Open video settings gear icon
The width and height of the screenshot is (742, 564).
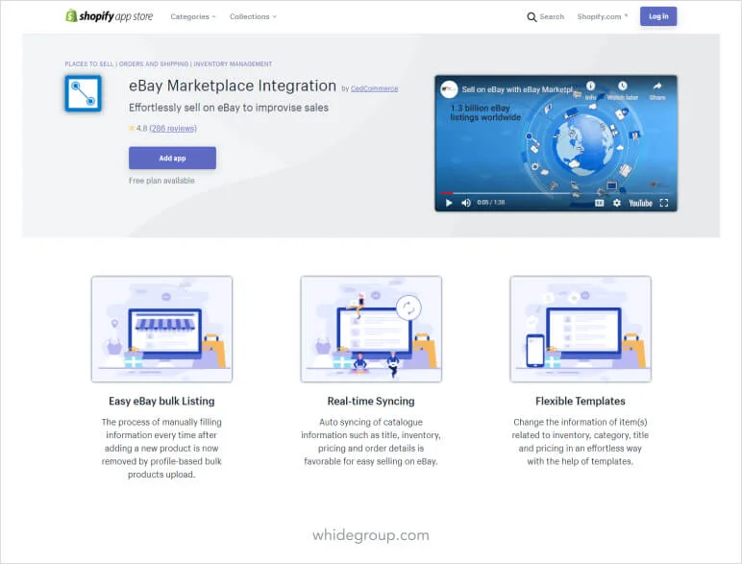click(x=617, y=203)
